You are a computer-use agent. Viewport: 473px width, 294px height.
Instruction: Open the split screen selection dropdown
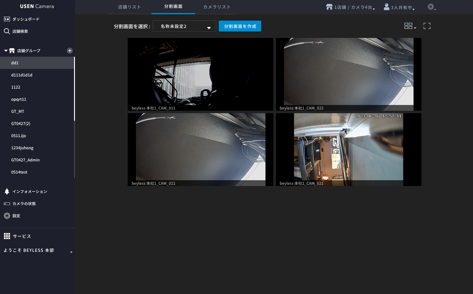184,26
